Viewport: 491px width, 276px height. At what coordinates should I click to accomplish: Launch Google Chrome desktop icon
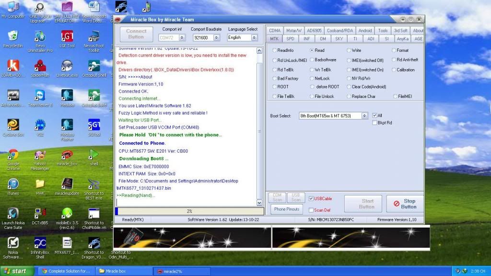[13, 160]
